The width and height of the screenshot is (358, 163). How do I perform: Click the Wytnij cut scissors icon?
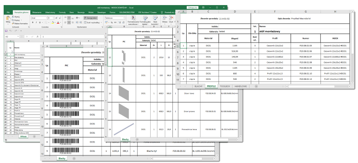pyautogui.click(x=13, y=17)
